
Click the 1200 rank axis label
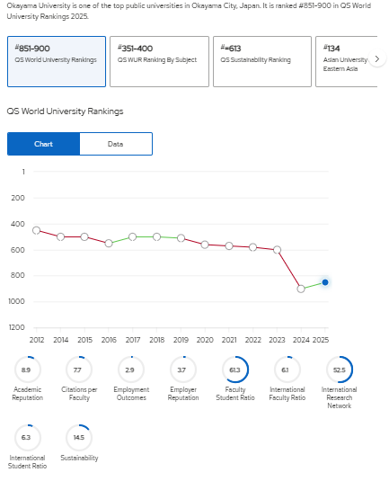pos(17,327)
